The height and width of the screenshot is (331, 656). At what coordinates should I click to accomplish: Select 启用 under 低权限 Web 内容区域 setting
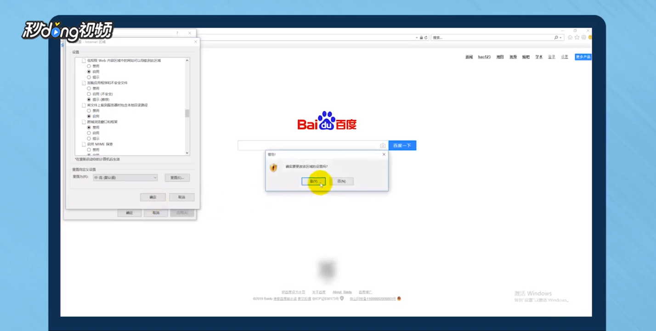[89, 72]
